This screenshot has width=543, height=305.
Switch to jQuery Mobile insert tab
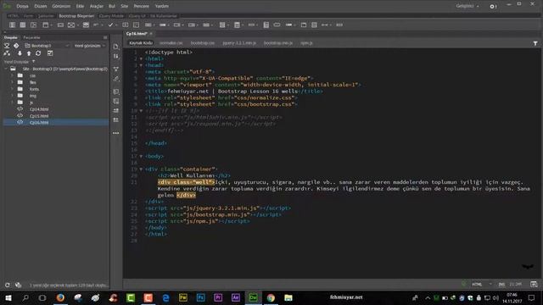point(111,16)
